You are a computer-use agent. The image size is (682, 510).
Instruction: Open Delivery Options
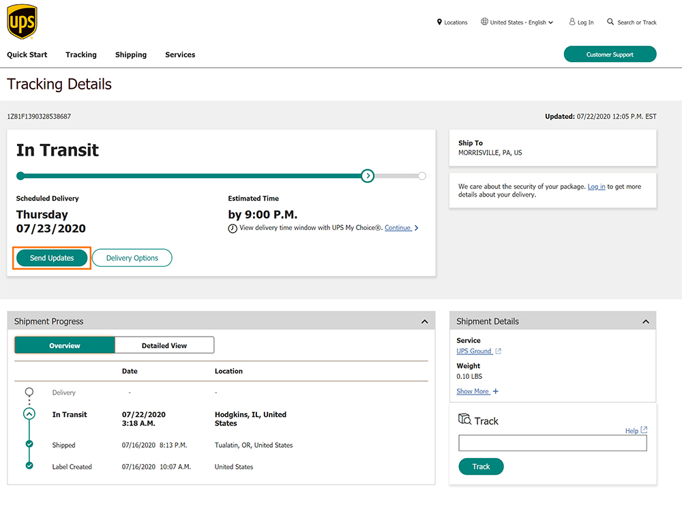click(x=132, y=258)
